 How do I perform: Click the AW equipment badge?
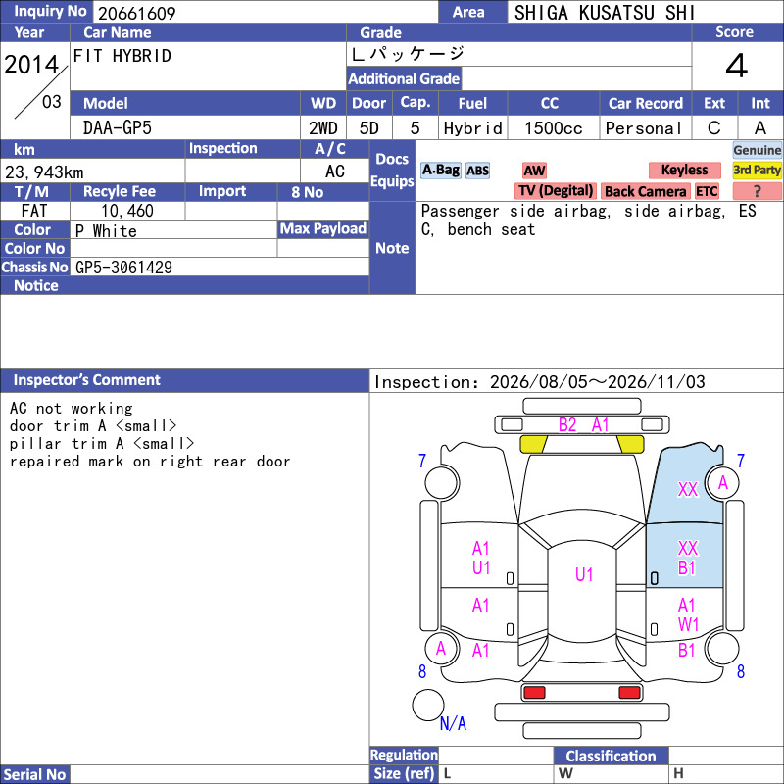click(x=534, y=171)
